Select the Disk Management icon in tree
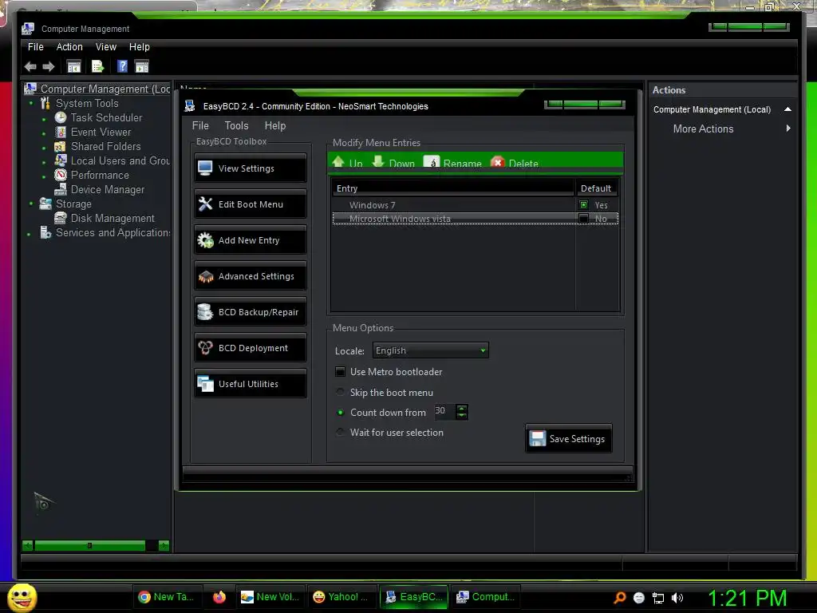 tap(61, 218)
